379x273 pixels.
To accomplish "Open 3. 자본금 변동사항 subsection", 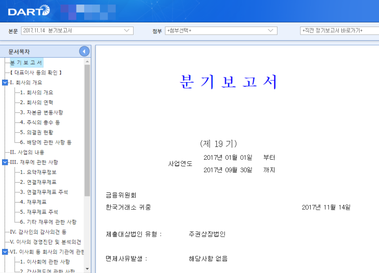I will (42, 112).
